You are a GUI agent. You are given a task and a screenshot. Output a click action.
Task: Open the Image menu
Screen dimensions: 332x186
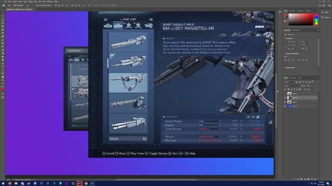[x=15, y=2]
